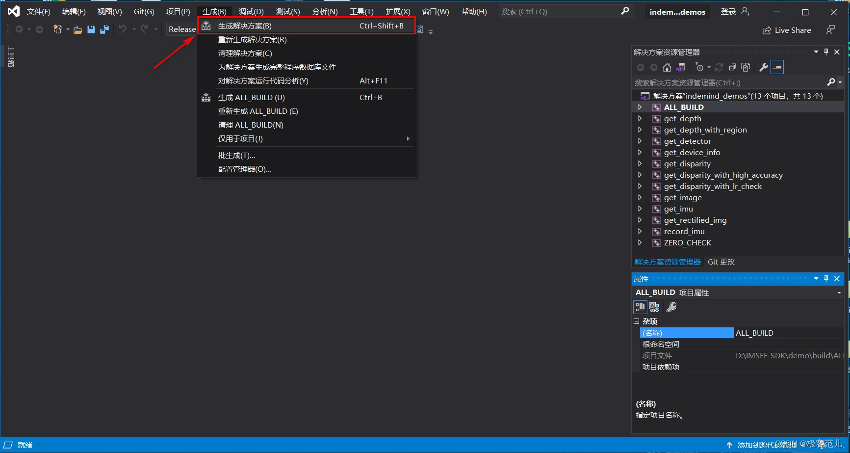Collapse the 杂项 property category

click(x=637, y=321)
